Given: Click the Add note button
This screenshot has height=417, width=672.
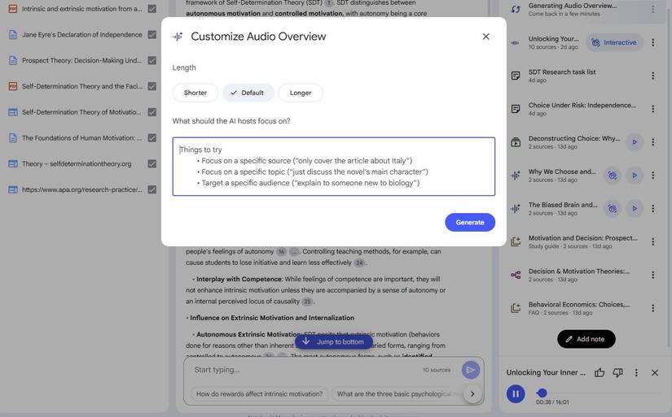Looking at the screenshot, I should pyautogui.click(x=586, y=339).
